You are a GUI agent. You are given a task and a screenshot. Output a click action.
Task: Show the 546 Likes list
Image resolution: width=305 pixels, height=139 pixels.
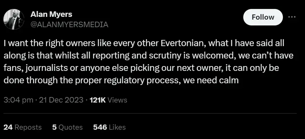[109, 127]
